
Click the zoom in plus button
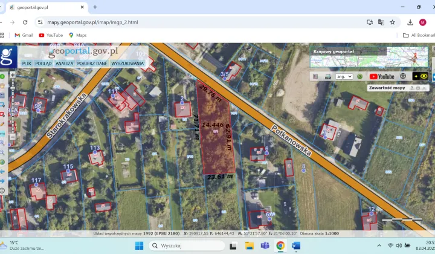(x=13, y=75)
